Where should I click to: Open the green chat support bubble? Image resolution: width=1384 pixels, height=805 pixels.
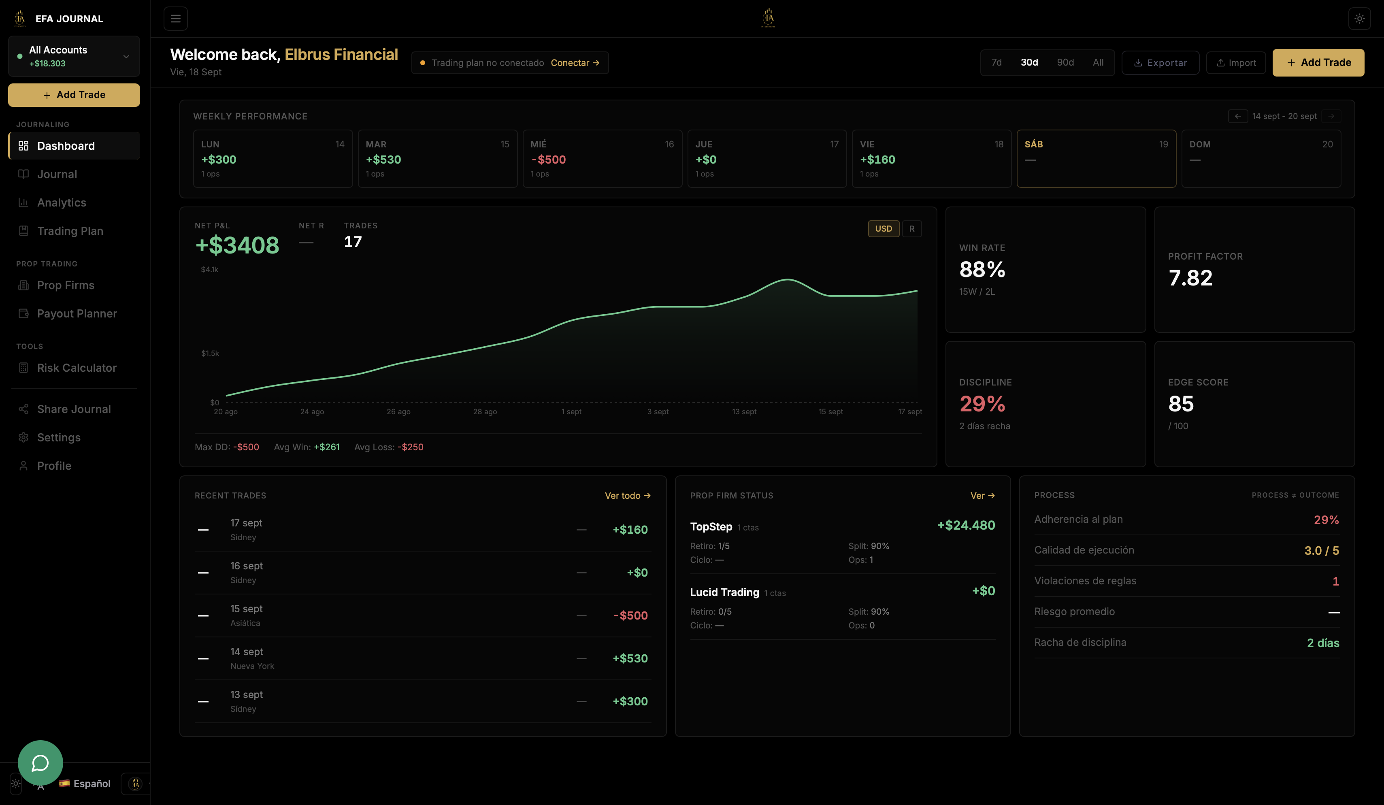[x=40, y=762]
